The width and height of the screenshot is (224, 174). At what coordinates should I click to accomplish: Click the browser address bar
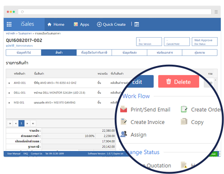tap(115, 12)
